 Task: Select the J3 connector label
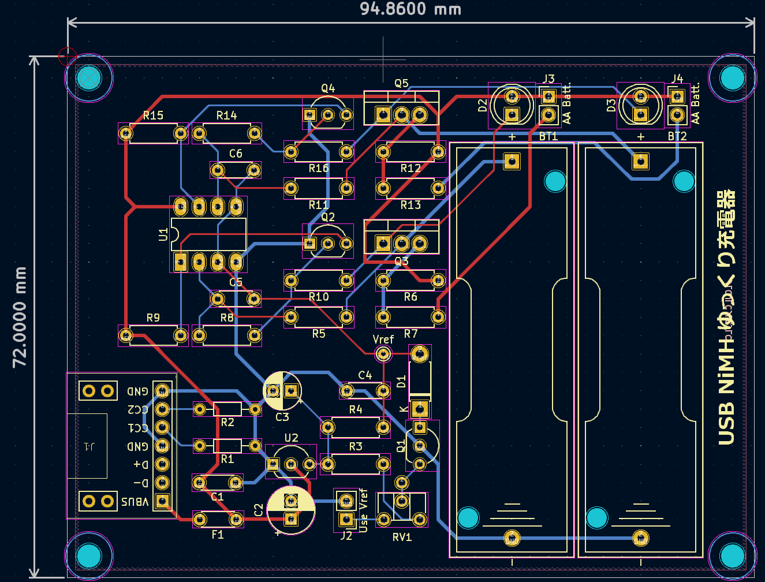[548, 79]
